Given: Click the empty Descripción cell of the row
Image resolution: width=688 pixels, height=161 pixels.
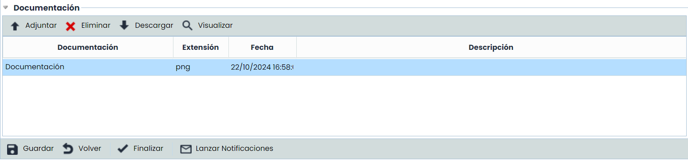Looking at the screenshot, I should (x=491, y=67).
